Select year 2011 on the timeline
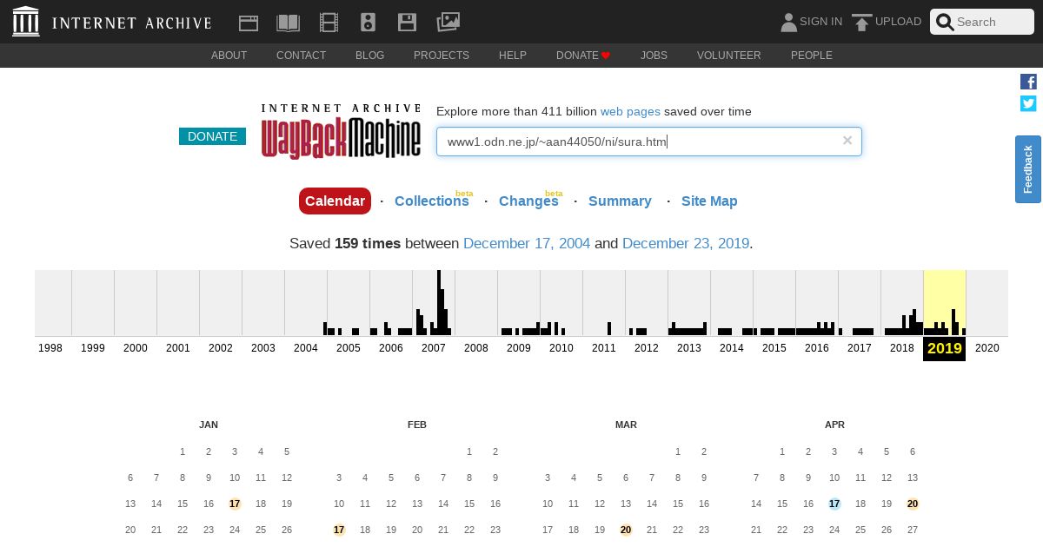 point(604,347)
